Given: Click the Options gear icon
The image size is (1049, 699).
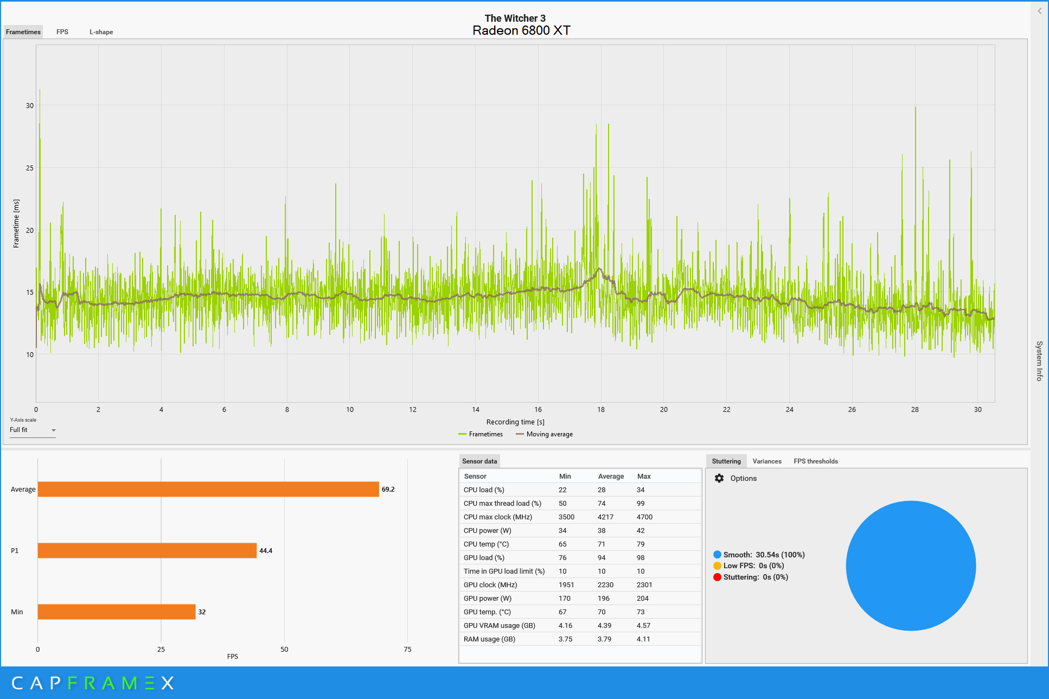Looking at the screenshot, I should (x=719, y=478).
